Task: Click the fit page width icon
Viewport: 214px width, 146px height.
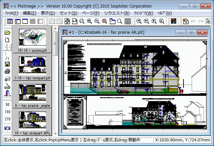Action: pyautogui.click(x=75, y=21)
